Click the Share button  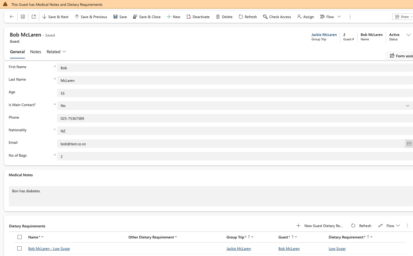(402, 17)
